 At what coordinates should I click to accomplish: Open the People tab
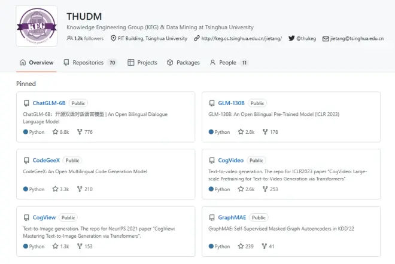point(229,63)
